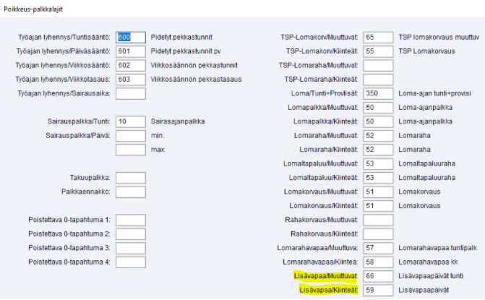
Task: Click the TSP-Lomakorv/Muuttuvat field
Action: [379, 37]
